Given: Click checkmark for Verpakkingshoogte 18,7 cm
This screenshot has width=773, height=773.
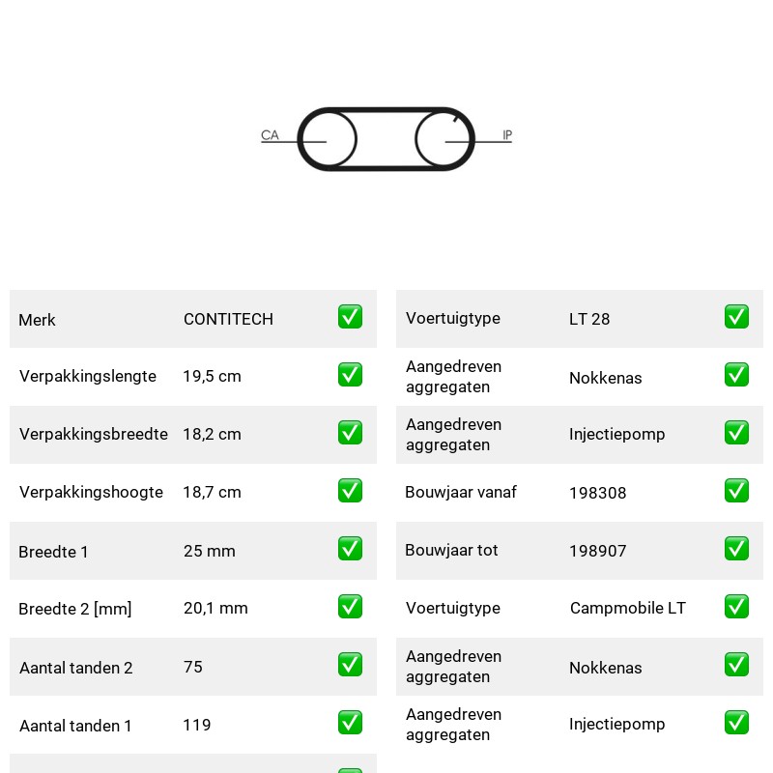Looking at the screenshot, I should click(350, 491).
